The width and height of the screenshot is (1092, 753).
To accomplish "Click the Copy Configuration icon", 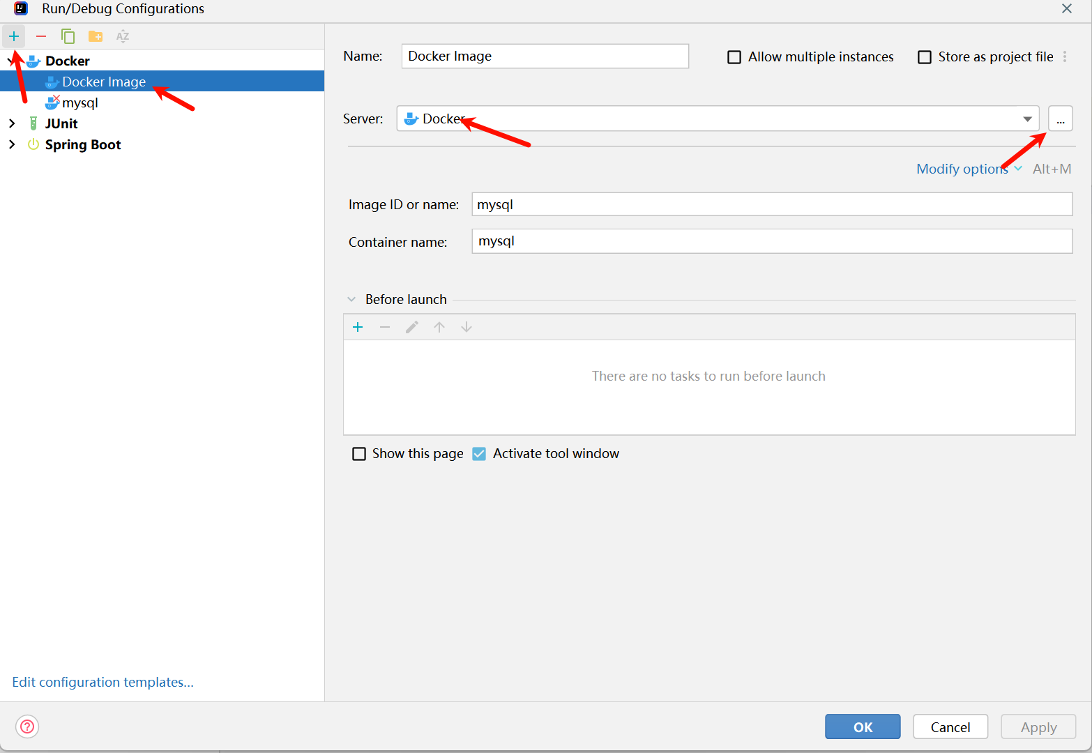I will (x=68, y=36).
